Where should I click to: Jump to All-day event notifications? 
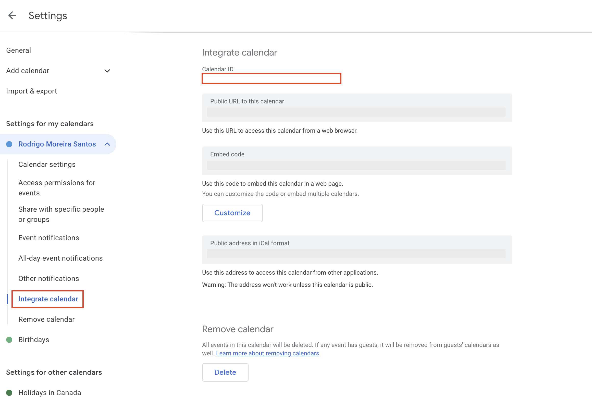click(60, 258)
